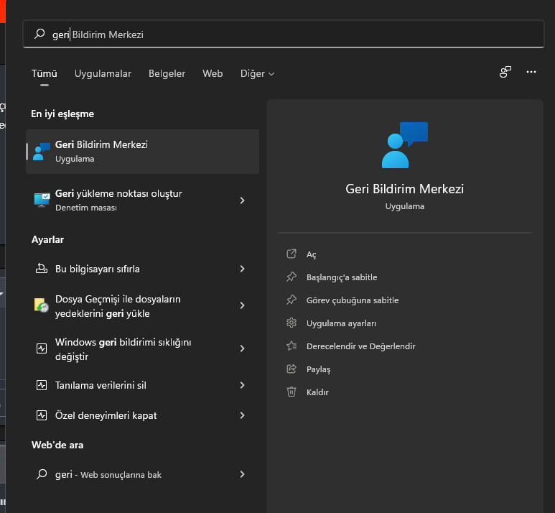Expand arrow for Windows geri bildirimi sıklığını değiştir

click(242, 348)
